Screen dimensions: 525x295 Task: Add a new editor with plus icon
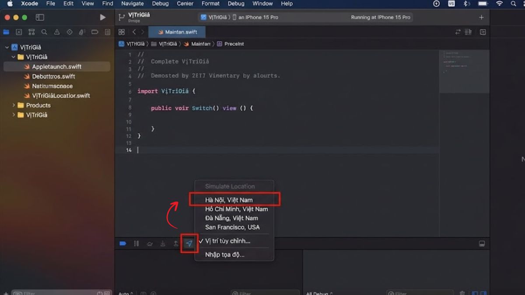(x=481, y=17)
